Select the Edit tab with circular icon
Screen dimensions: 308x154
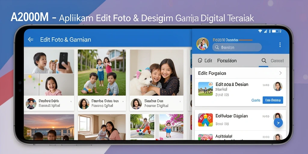(x=205, y=60)
